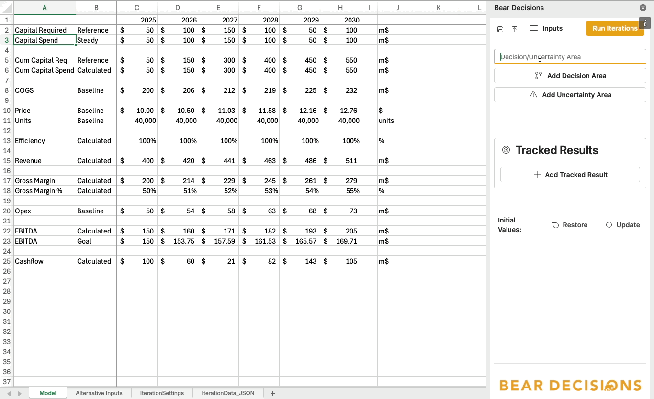The image size is (654, 399).
Task: Open the info icon near Run Iterations
Action: (645, 22)
